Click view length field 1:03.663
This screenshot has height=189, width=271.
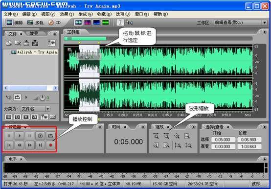pyautogui.click(x=249, y=146)
